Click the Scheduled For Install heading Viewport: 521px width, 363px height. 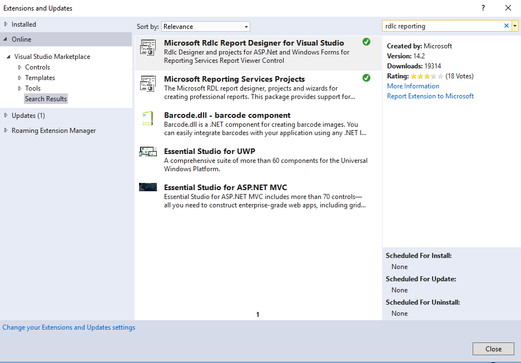tap(419, 256)
